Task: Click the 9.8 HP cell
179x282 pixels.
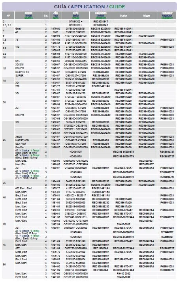Action: click(x=8, y=49)
